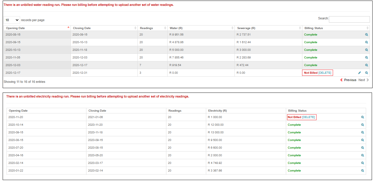Click electricity closing date 2021-01-06
The width and height of the screenshot is (377, 183).
[95, 117]
